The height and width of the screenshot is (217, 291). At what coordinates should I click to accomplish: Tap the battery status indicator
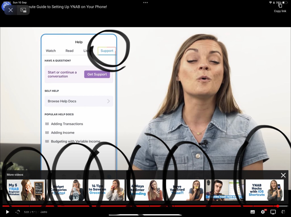(284, 2)
